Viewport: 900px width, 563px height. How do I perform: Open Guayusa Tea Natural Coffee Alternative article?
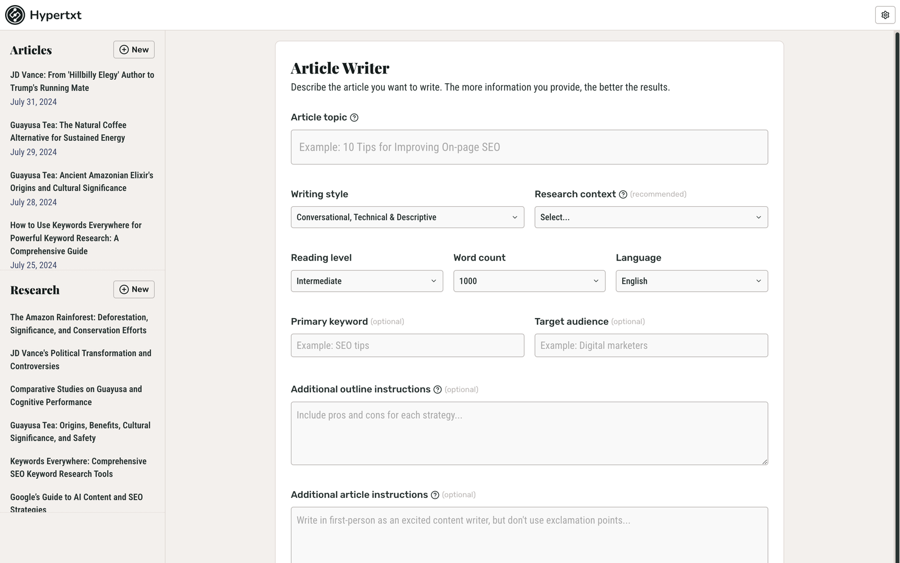(x=68, y=131)
